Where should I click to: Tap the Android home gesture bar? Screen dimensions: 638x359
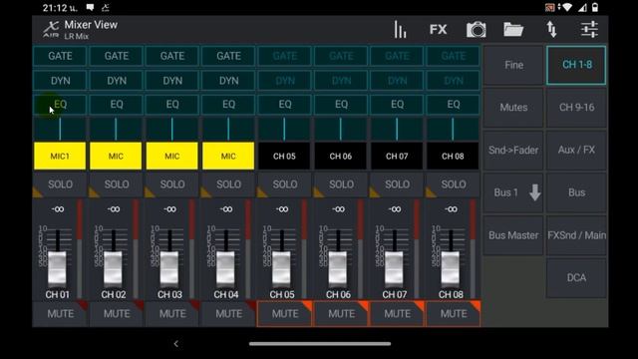[320, 344]
